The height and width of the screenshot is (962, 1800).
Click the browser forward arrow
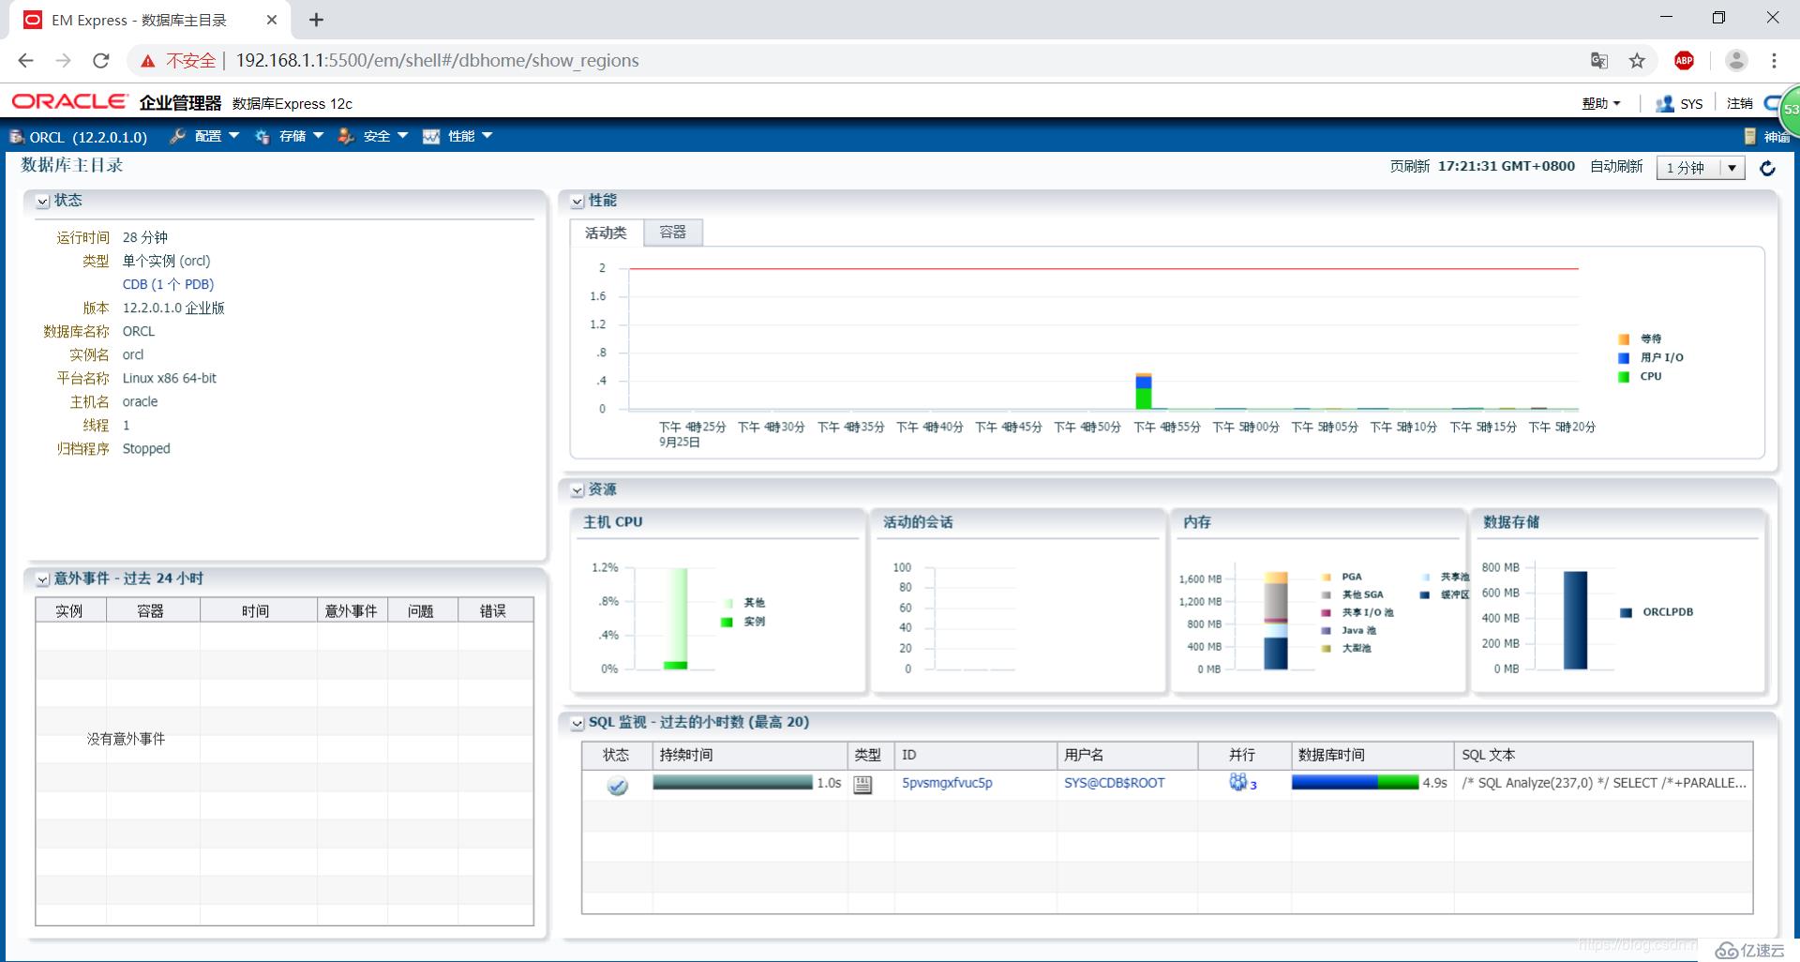point(63,61)
